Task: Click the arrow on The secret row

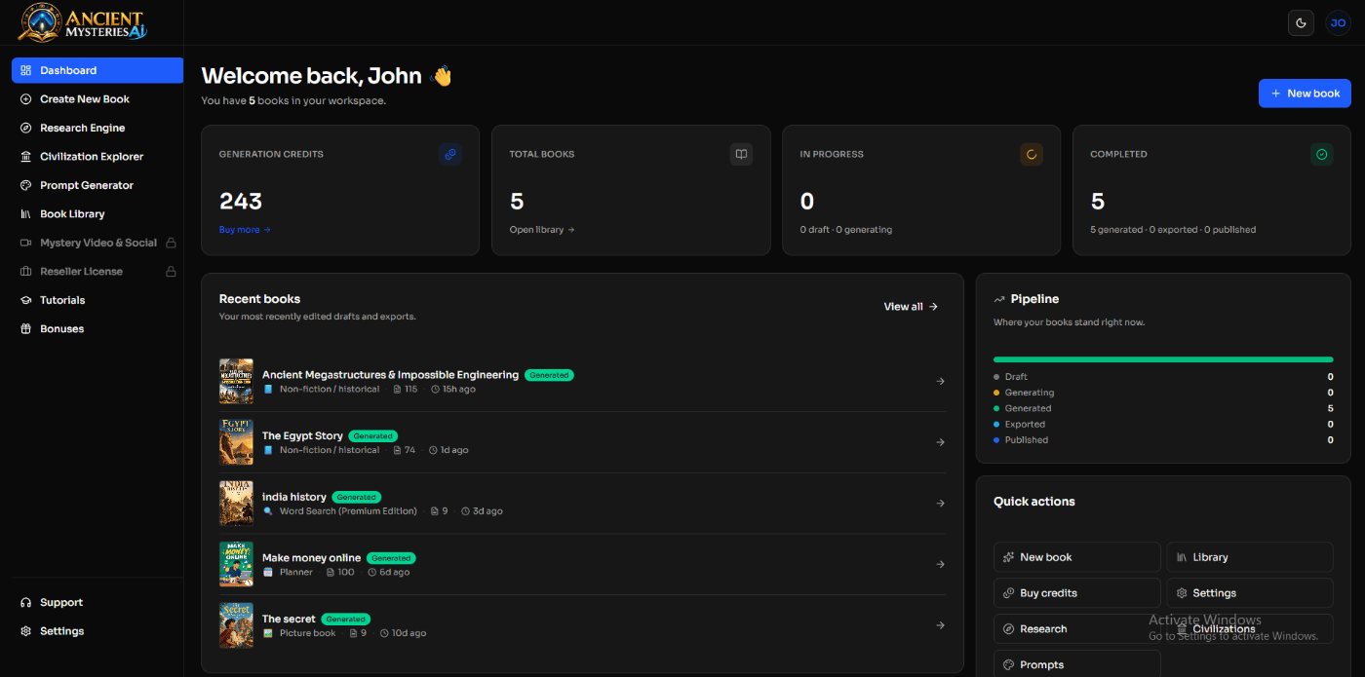Action: point(940,625)
